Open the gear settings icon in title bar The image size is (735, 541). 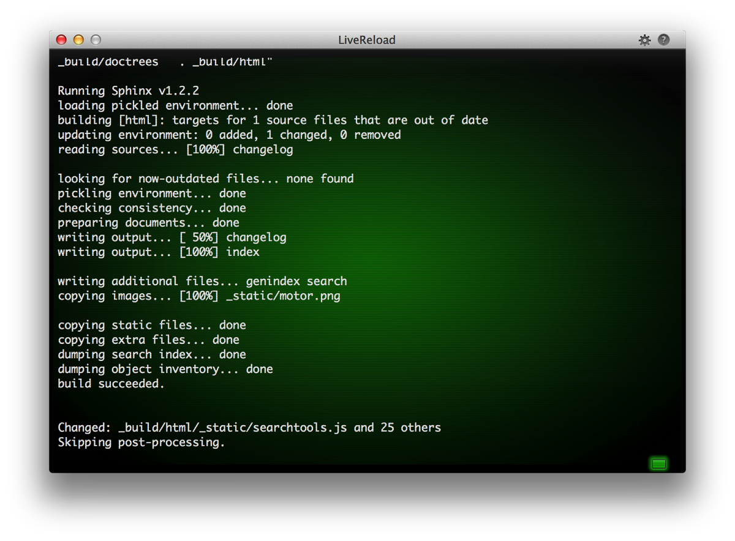644,40
